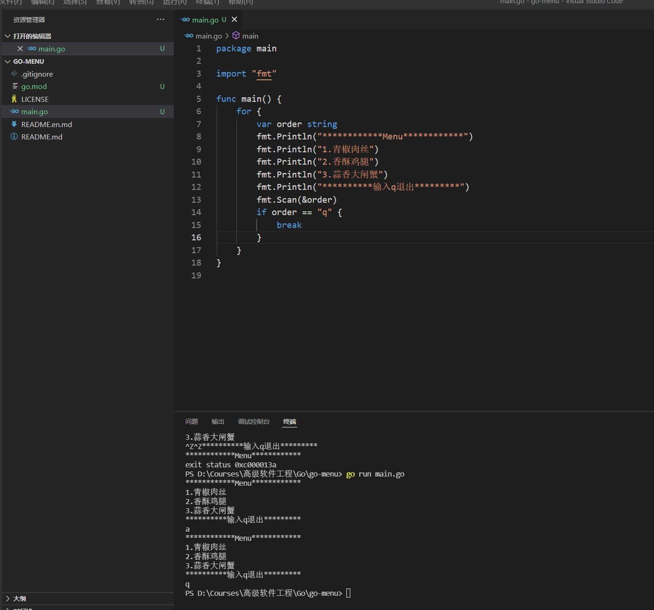This screenshot has height=610, width=654.
Task: Click the terminal prompt input area
Action: tap(349, 593)
